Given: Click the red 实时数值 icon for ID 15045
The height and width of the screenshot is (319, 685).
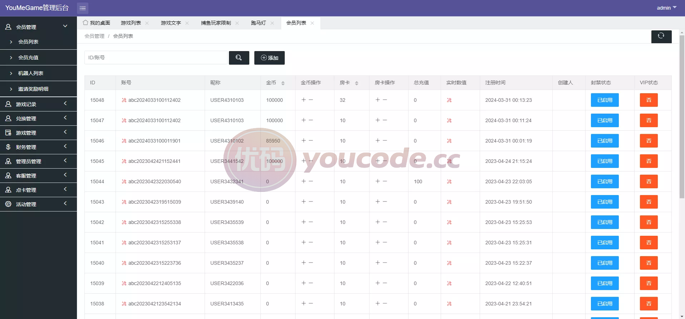Looking at the screenshot, I should pos(449,161).
